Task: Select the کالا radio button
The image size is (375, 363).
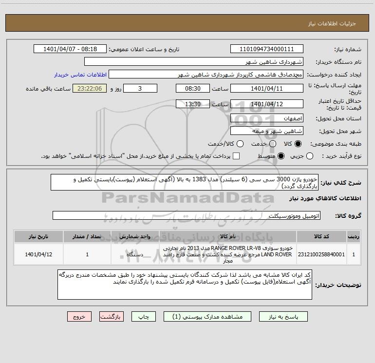Action: click(x=298, y=144)
